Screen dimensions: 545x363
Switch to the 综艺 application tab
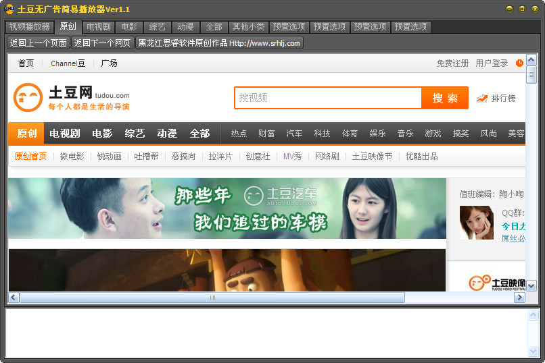click(x=157, y=27)
